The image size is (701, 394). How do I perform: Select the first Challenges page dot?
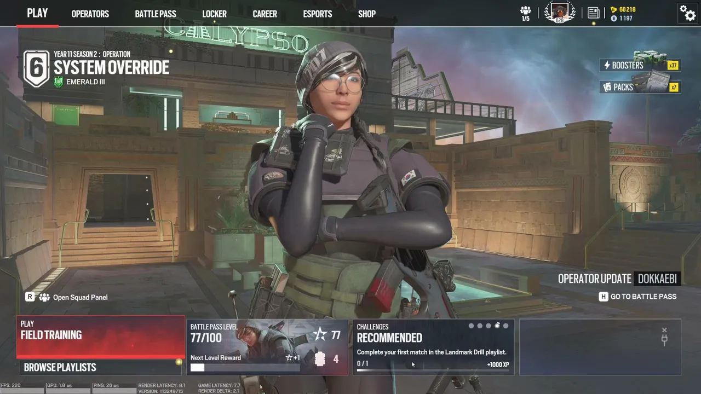pos(471,326)
